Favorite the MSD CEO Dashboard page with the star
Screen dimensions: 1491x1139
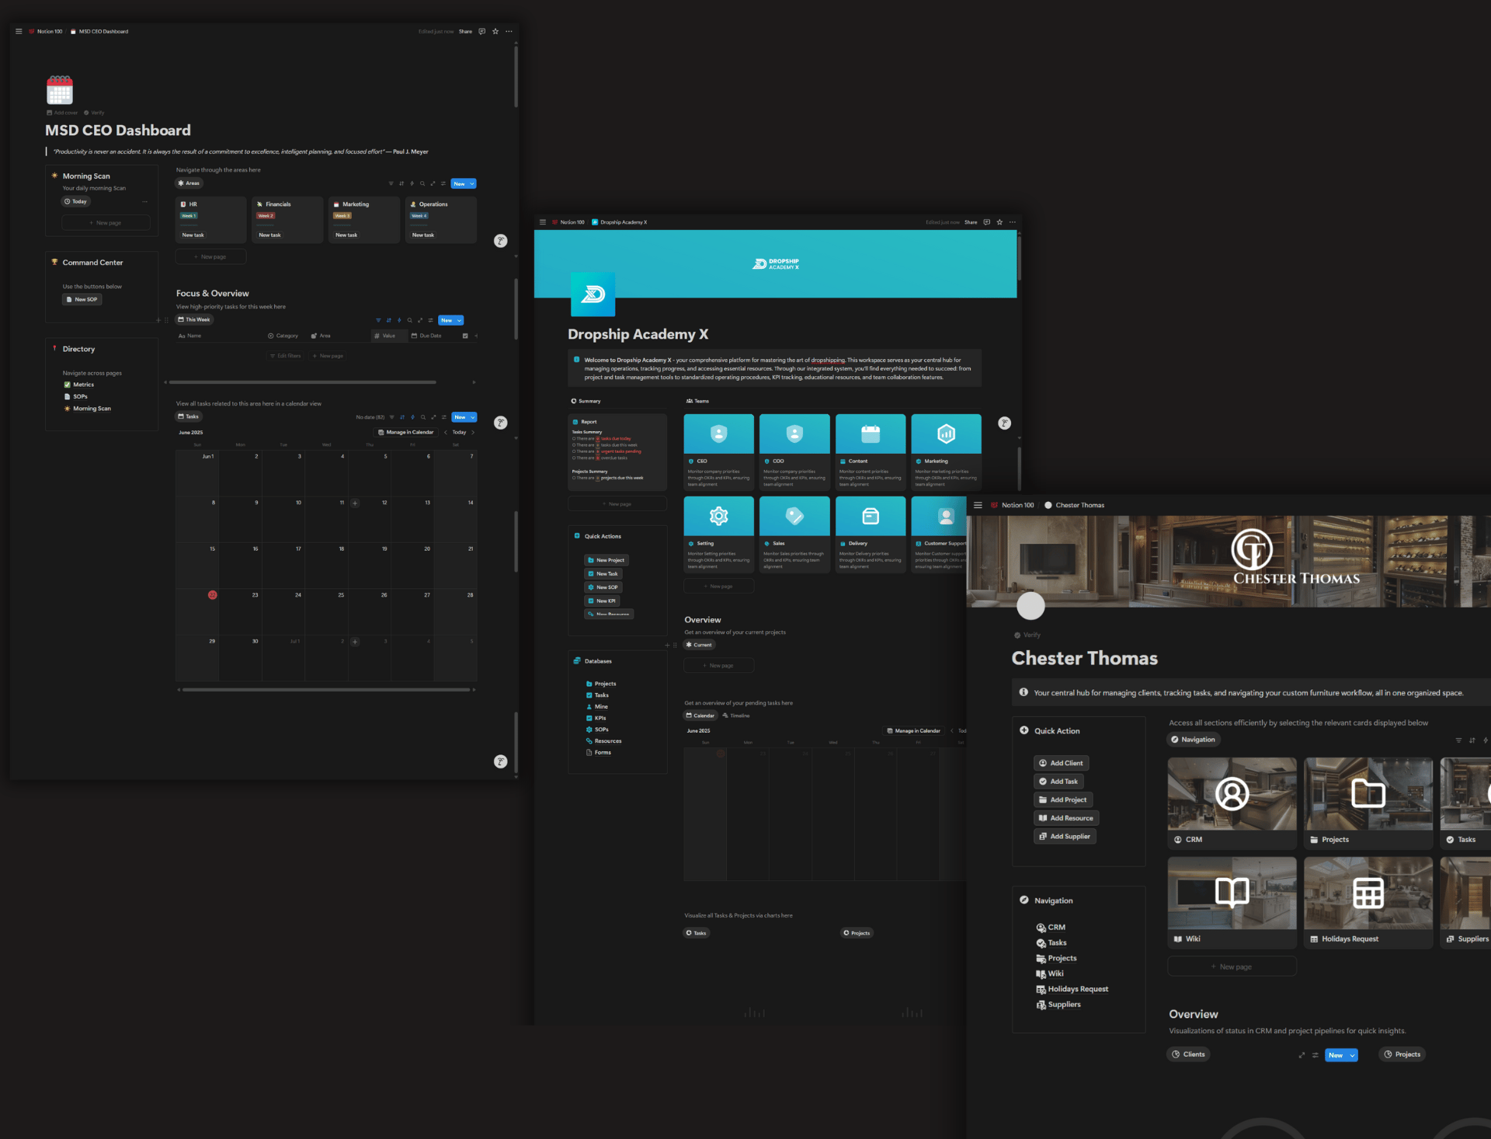495,32
